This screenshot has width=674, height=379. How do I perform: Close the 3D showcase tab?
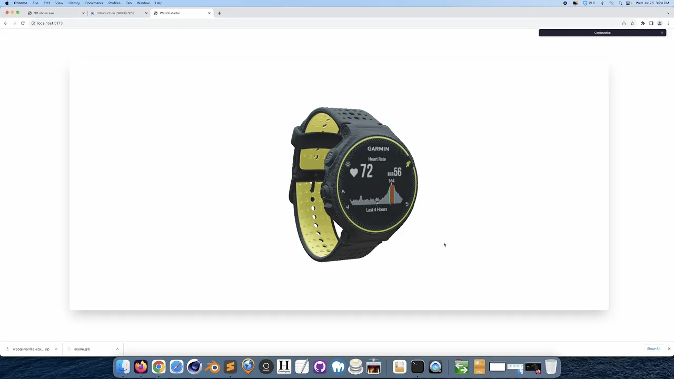tap(83, 13)
